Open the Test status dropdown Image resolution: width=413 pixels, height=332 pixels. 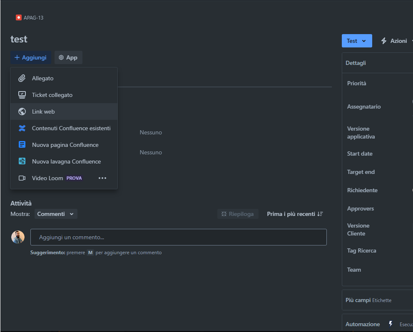tap(357, 41)
